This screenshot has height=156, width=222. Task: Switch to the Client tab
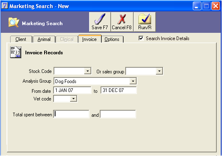pos(21,39)
